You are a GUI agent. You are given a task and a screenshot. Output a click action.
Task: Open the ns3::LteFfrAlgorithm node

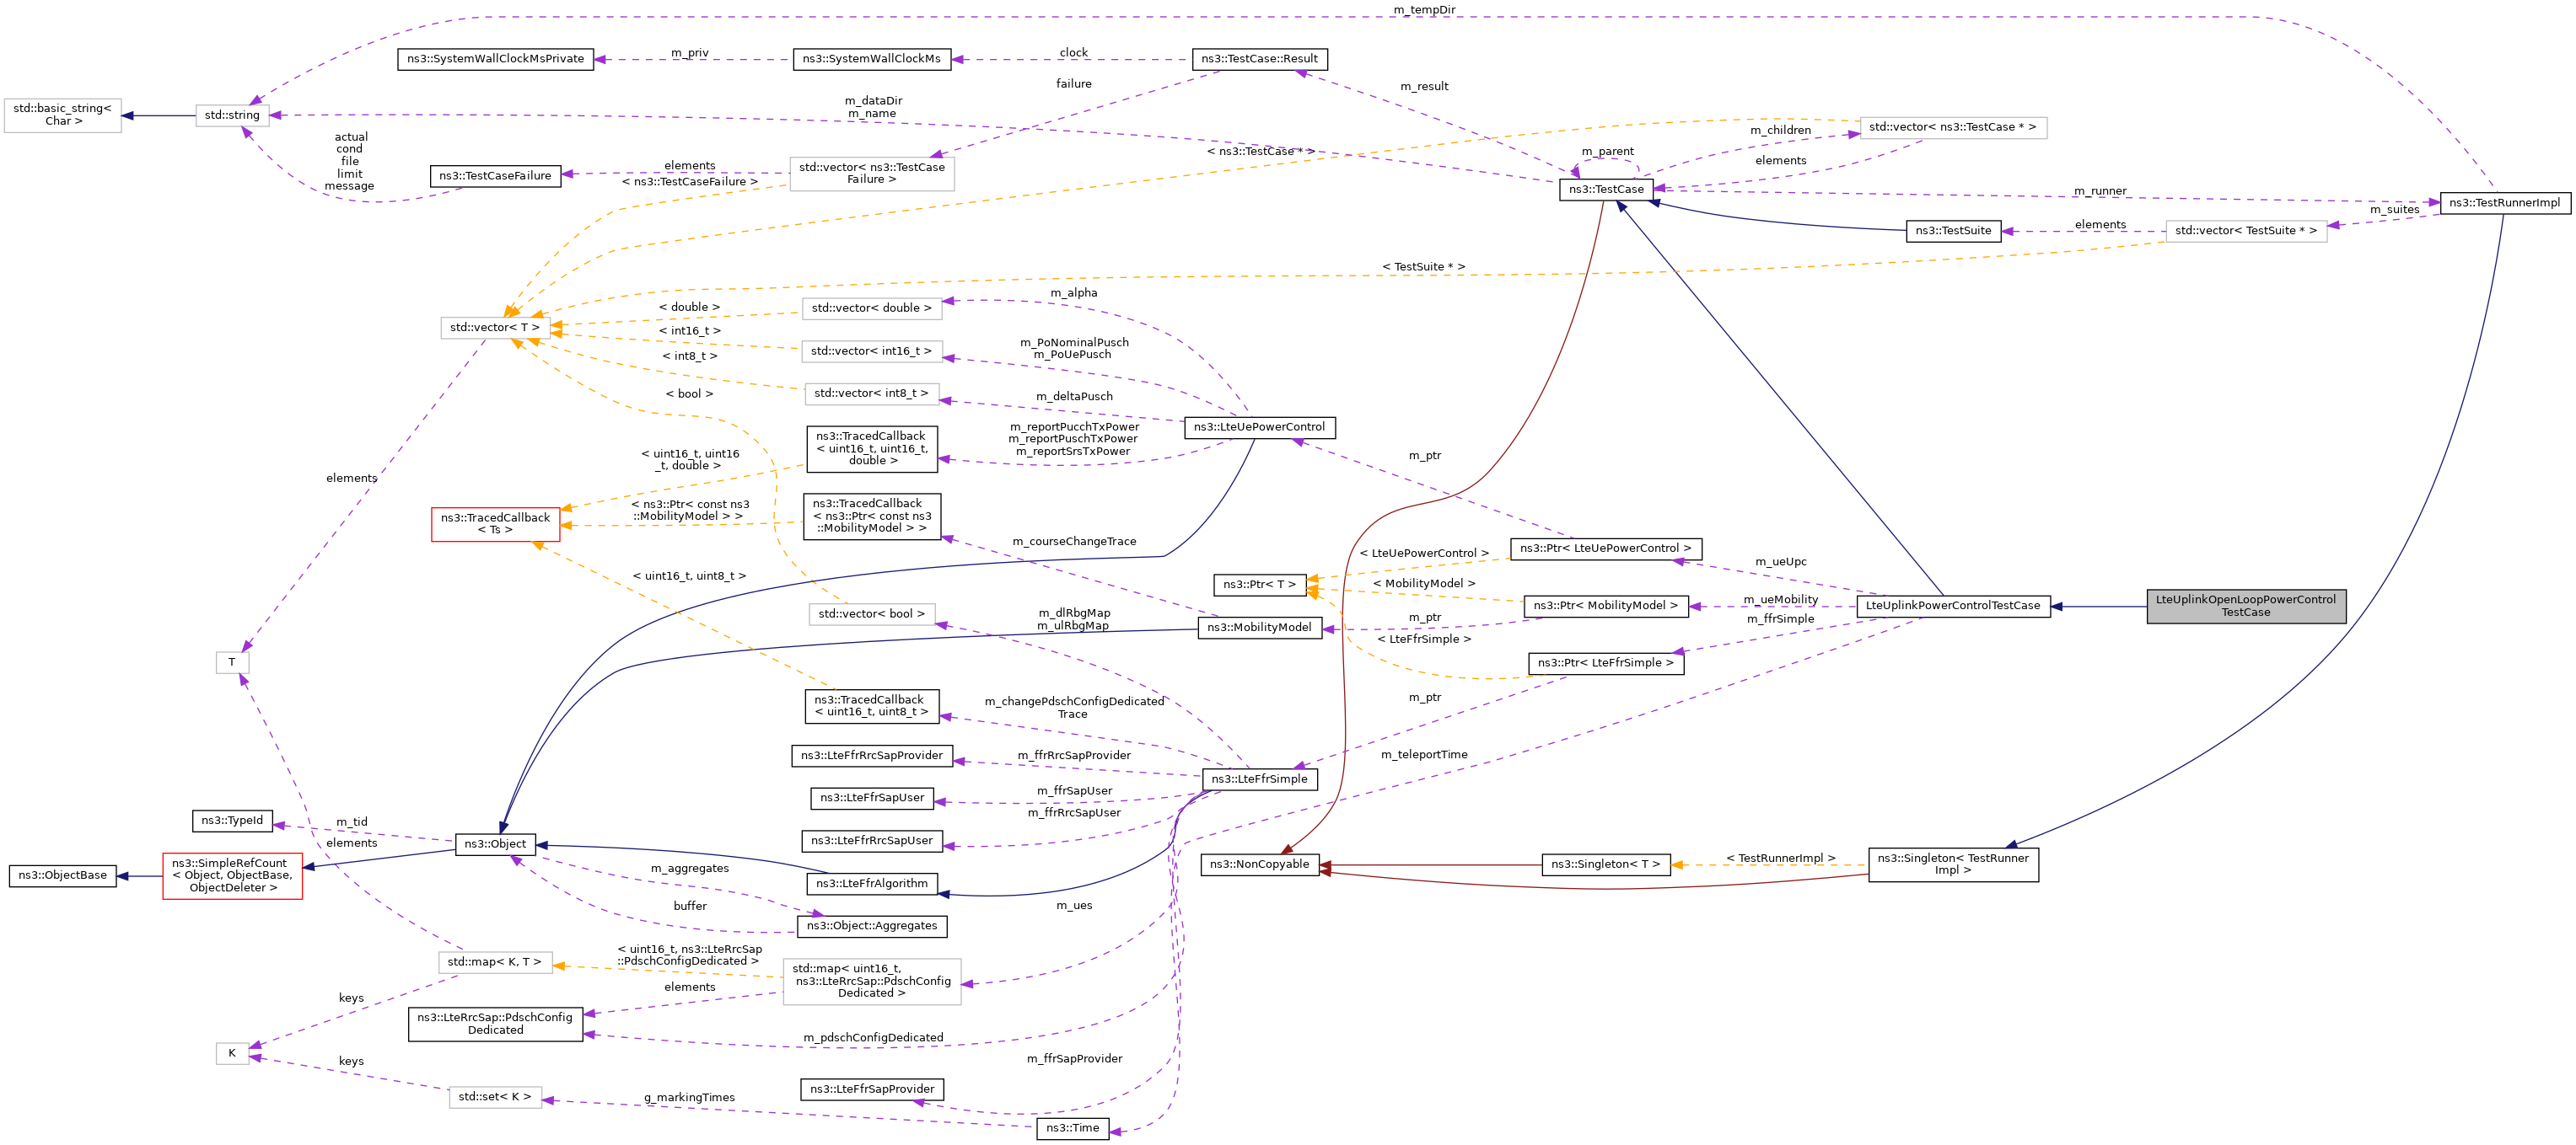tap(871, 884)
